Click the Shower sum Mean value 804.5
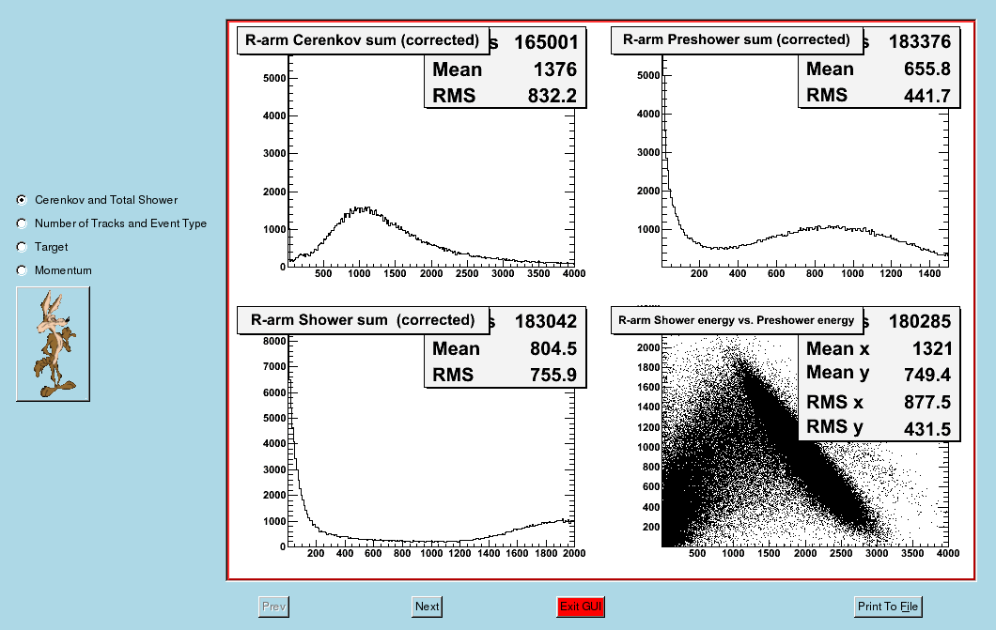The width and height of the screenshot is (996, 630). 553,349
